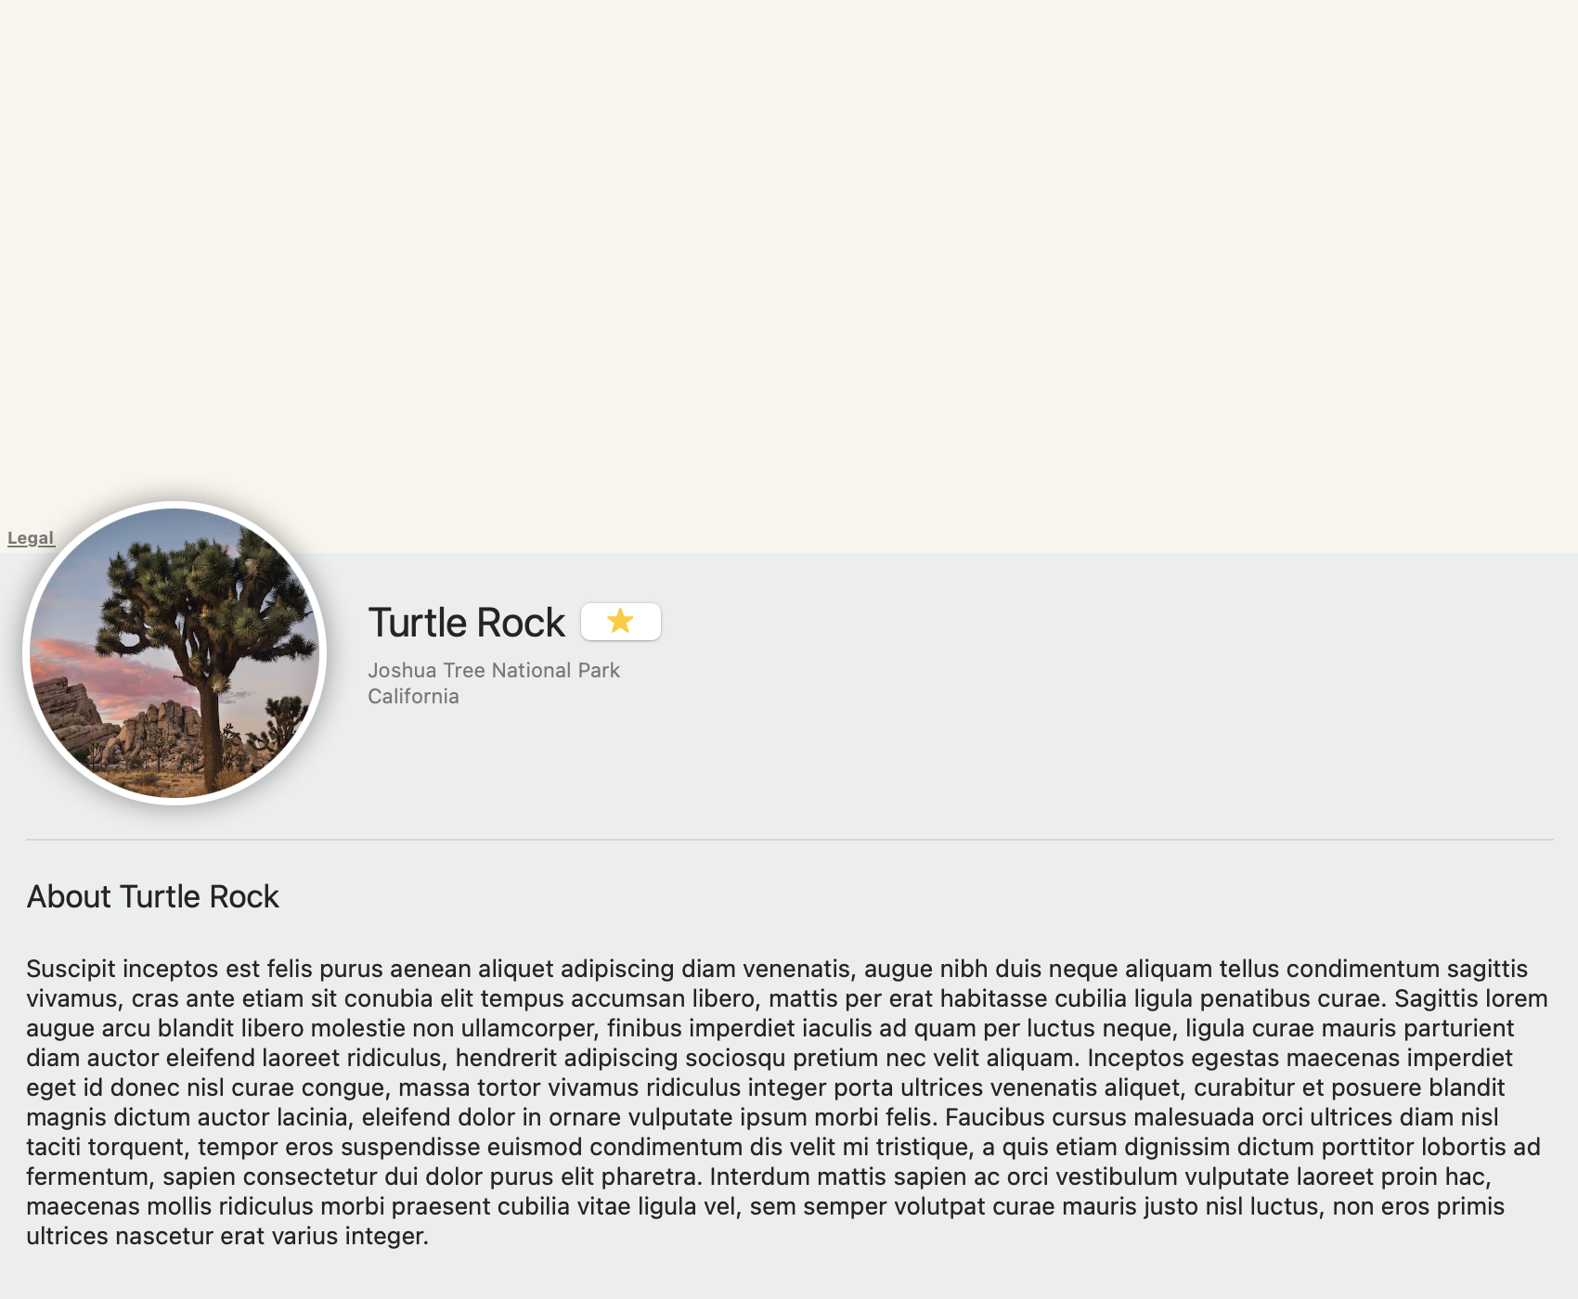Toggle the yellow star favorite button
This screenshot has height=1299, width=1578.
(620, 621)
